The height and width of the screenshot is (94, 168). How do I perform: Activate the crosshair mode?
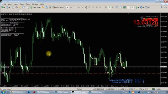point(71,7)
